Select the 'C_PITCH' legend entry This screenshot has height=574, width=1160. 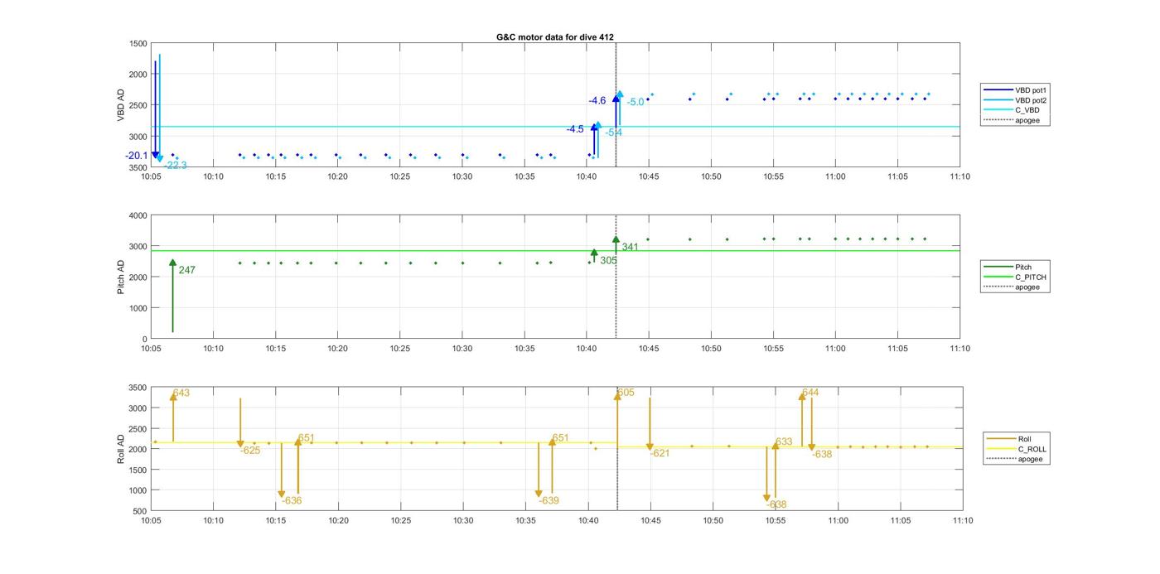(1016, 277)
